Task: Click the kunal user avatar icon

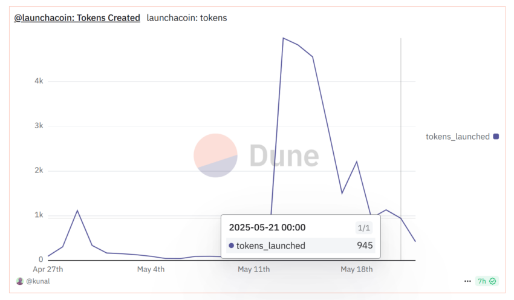Action: [x=20, y=281]
